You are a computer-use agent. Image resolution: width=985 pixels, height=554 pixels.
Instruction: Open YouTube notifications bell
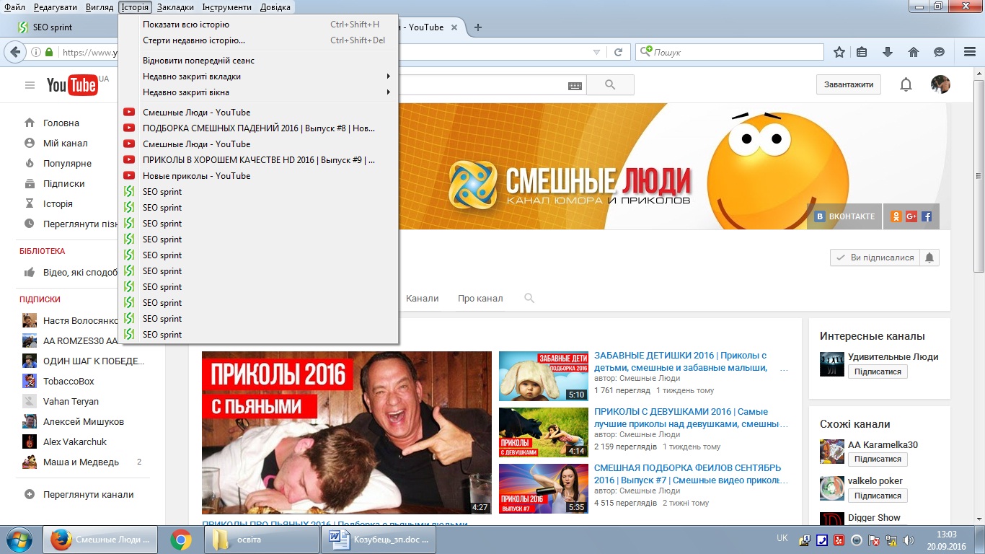click(906, 84)
